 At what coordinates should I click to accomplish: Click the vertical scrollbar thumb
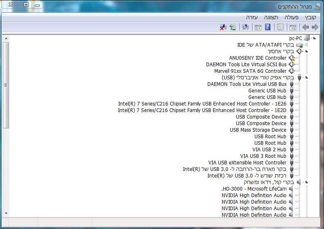(x=6, y=85)
